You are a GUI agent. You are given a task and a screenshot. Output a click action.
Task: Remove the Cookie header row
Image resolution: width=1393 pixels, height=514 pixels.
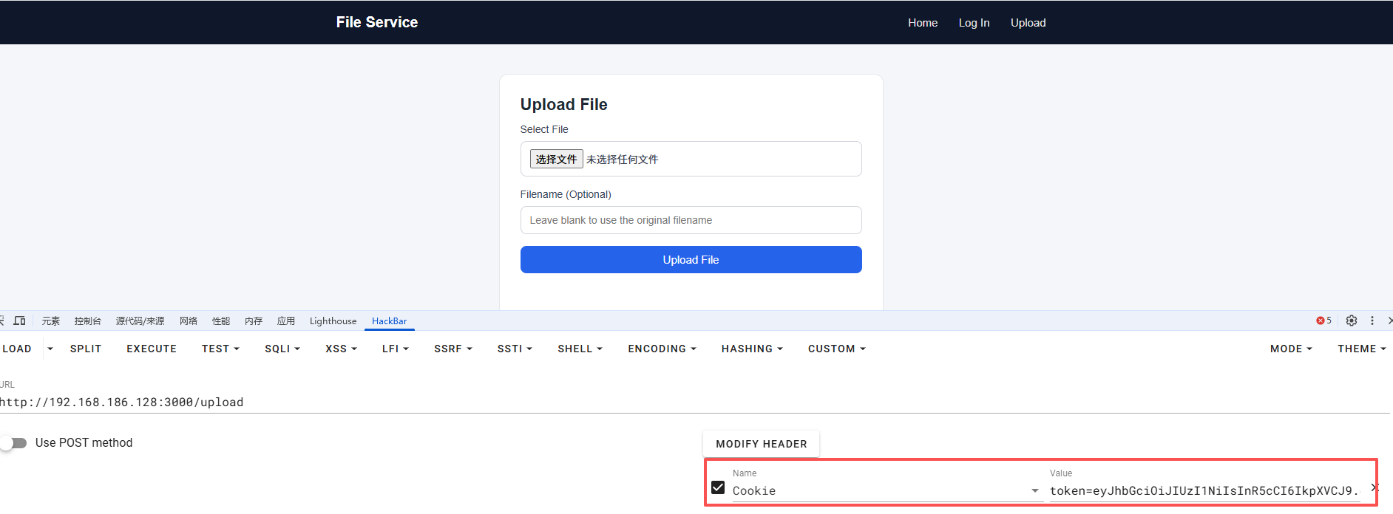tap(1374, 487)
